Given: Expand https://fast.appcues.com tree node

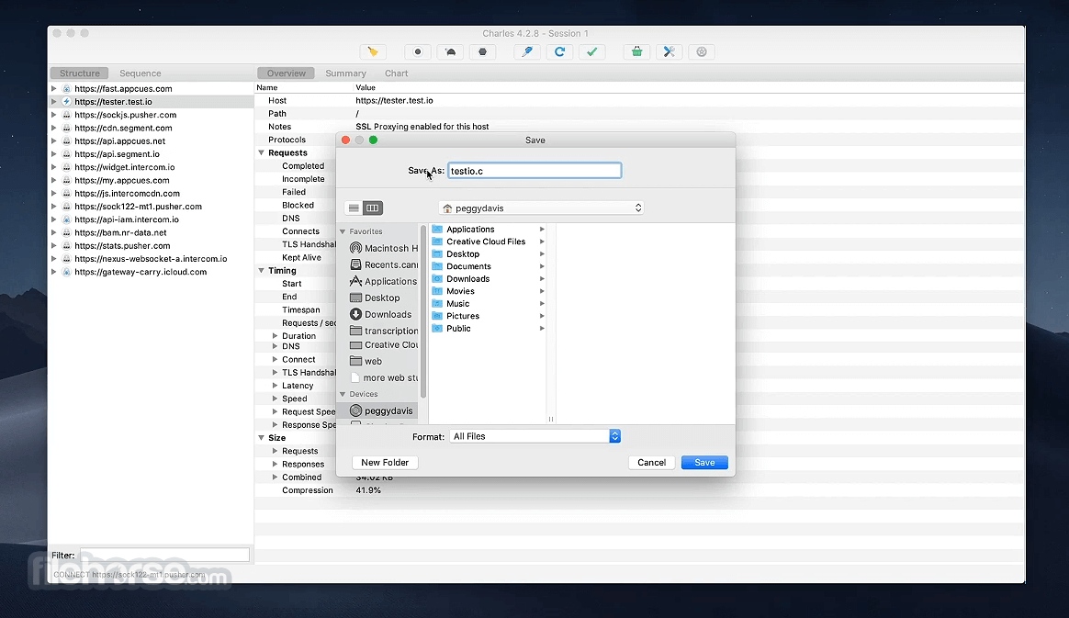Looking at the screenshot, I should (54, 88).
